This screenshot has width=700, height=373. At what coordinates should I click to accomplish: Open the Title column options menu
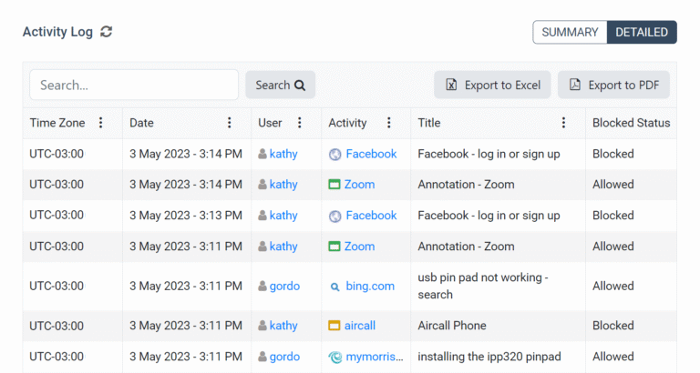click(x=563, y=123)
